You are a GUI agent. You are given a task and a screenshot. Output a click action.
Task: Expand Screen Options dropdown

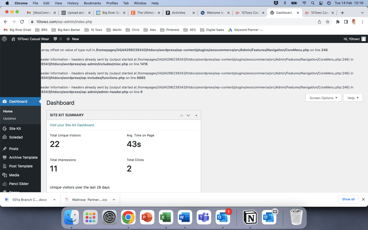[323, 98]
